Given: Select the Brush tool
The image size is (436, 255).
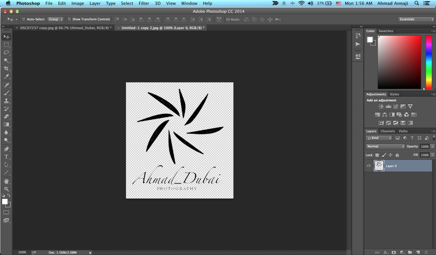Looking at the screenshot, I should [6, 93].
